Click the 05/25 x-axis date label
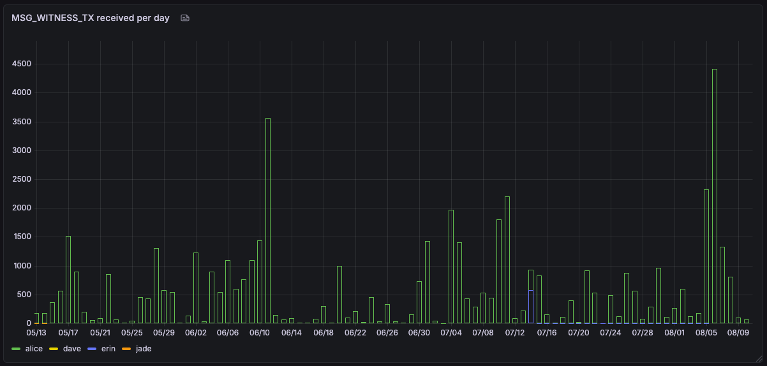Image resolution: width=767 pixels, height=366 pixels. (x=132, y=332)
